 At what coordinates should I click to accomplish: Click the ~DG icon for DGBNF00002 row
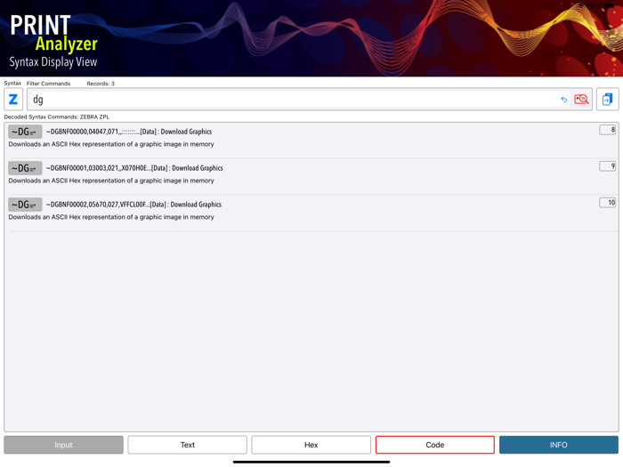pos(25,205)
